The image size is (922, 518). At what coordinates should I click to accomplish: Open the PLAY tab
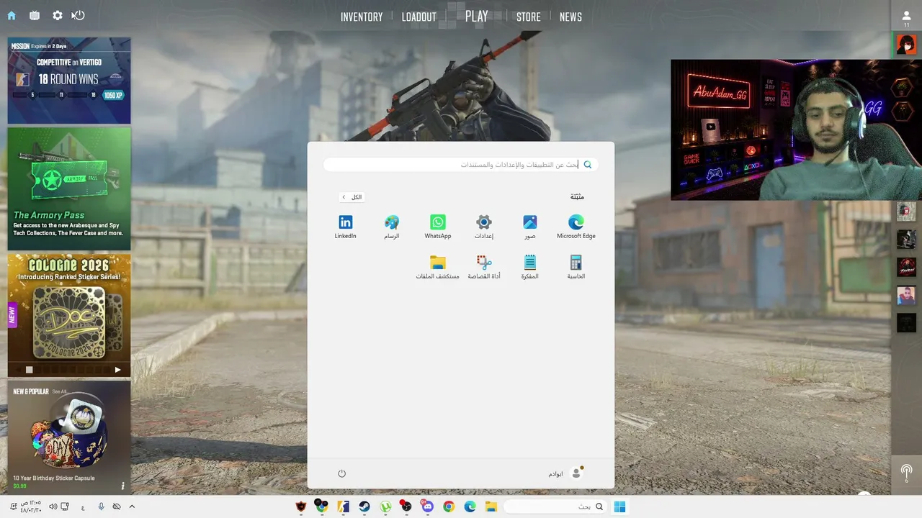pyautogui.click(x=477, y=17)
